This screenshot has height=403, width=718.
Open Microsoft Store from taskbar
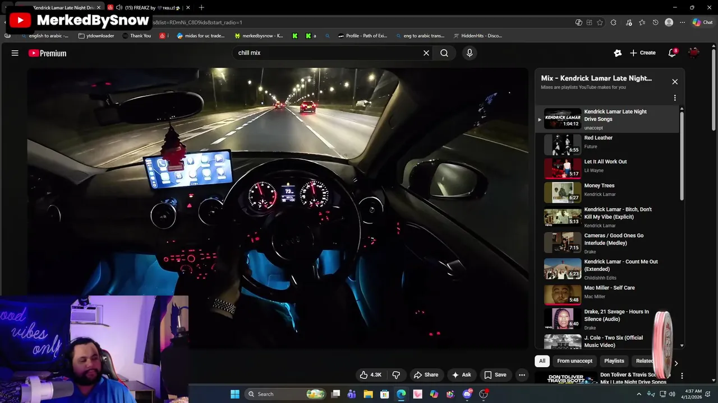[385, 394]
